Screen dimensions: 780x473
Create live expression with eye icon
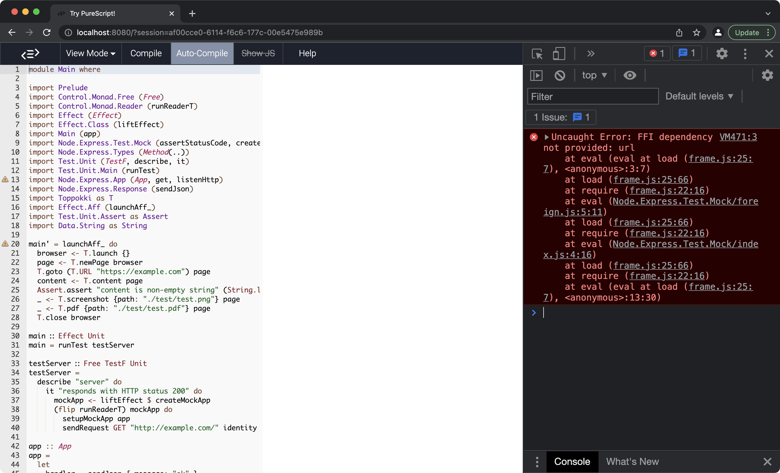630,75
